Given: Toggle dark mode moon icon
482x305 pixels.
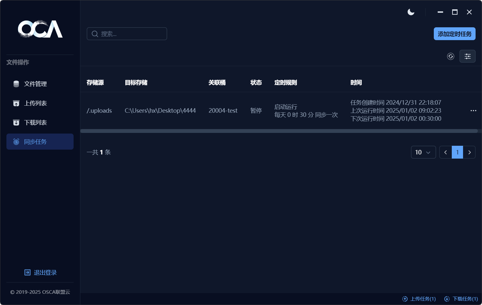Looking at the screenshot, I should click(411, 12).
